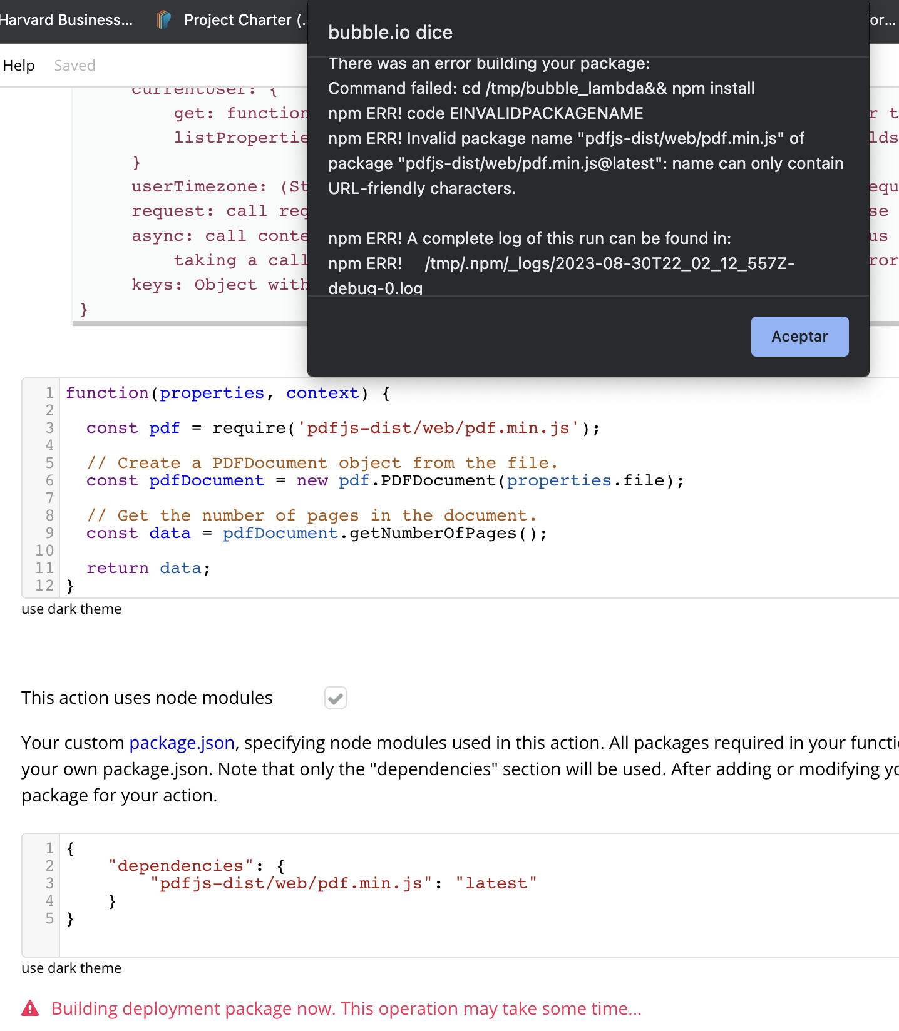Click the "bubble.io dice" dialog title

point(390,33)
